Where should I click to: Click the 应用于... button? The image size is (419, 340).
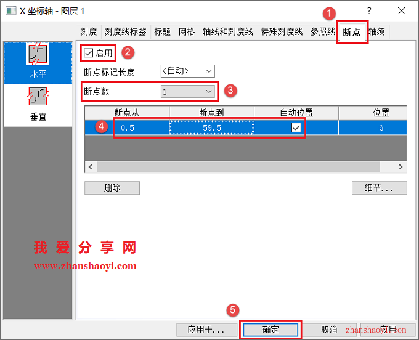tap(206, 330)
